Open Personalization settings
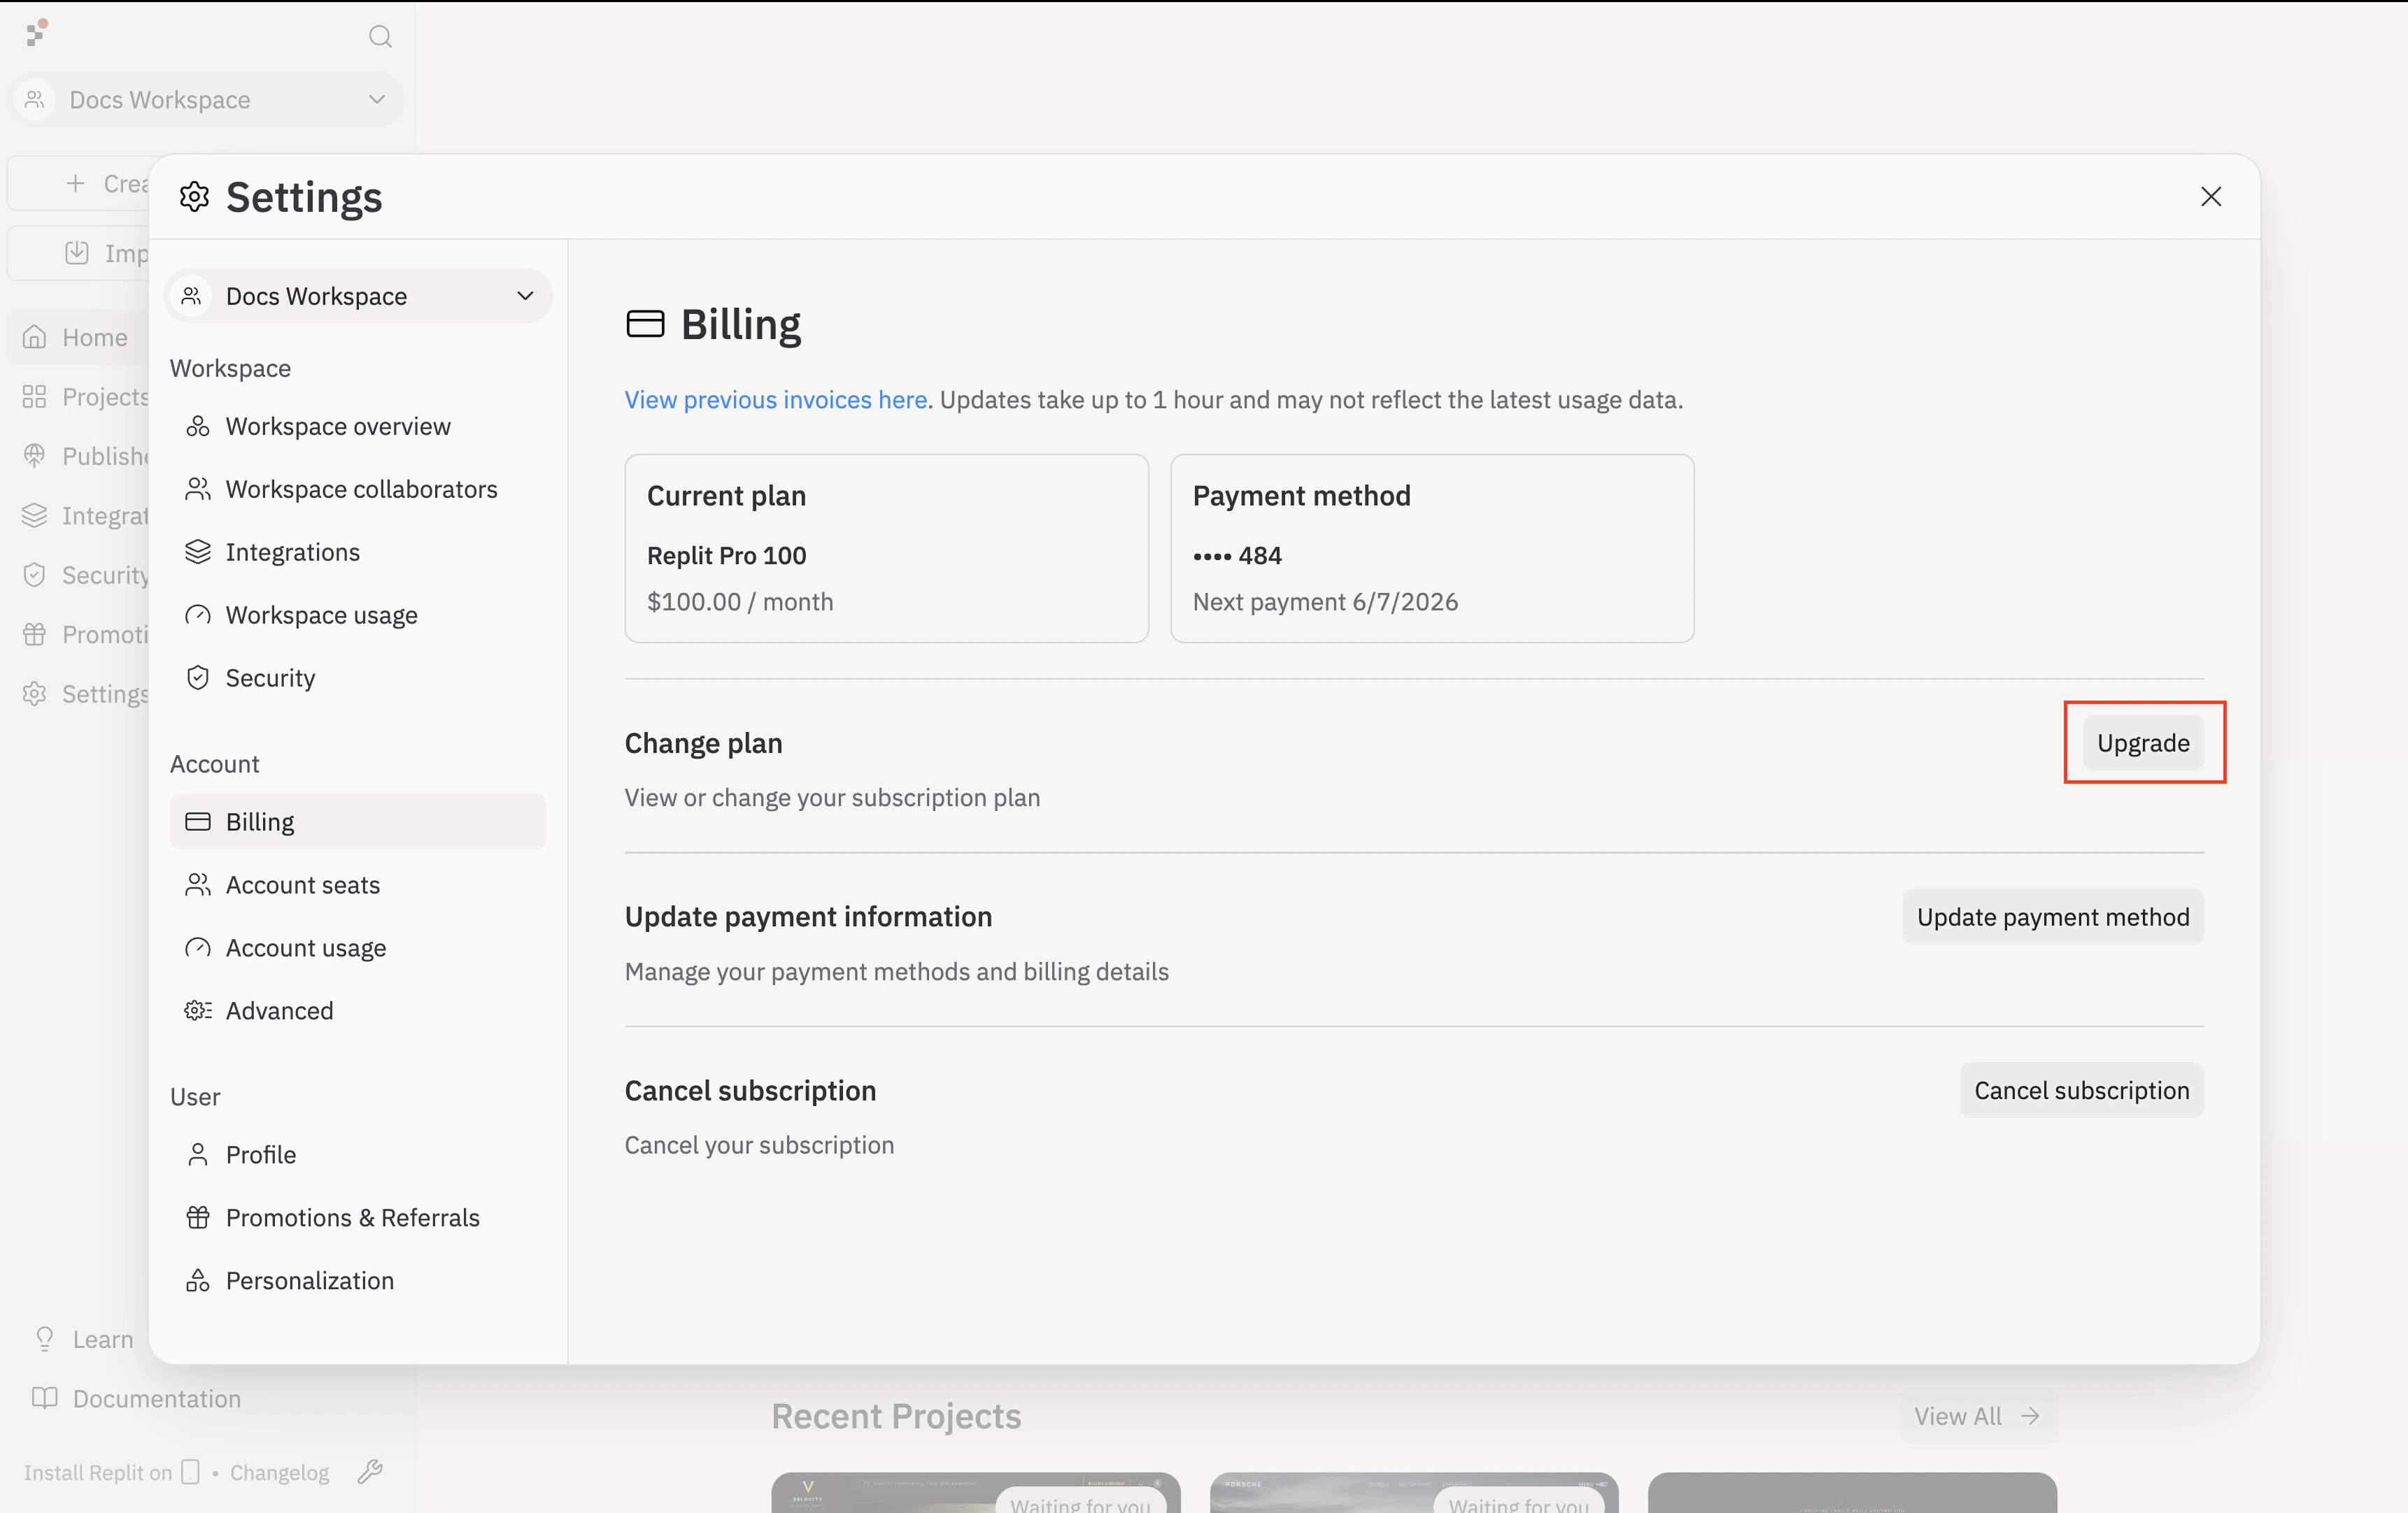This screenshot has width=2408, height=1513. [358, 1281]
